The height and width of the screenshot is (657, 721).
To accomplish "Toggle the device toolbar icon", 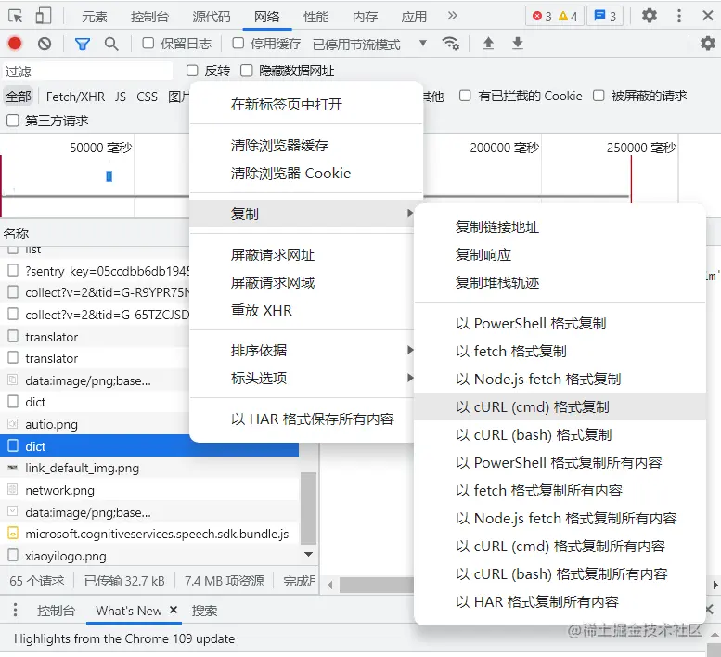I will [x=44, y=16].
